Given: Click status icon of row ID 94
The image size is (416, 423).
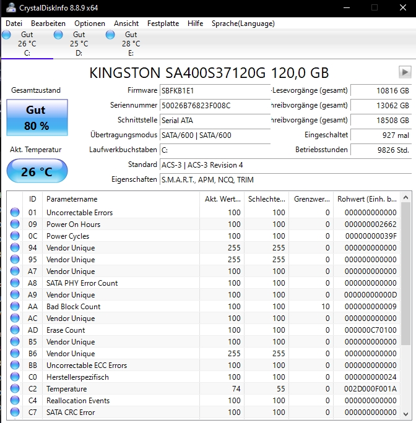Looking at the screenshot, I should coord(15,247).
